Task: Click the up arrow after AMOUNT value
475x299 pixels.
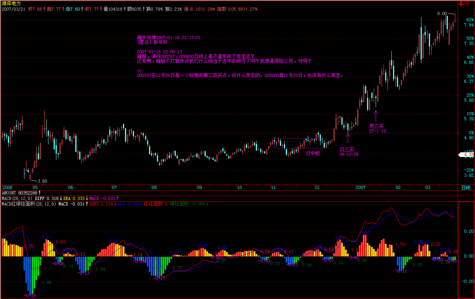Action: (39, 192)
